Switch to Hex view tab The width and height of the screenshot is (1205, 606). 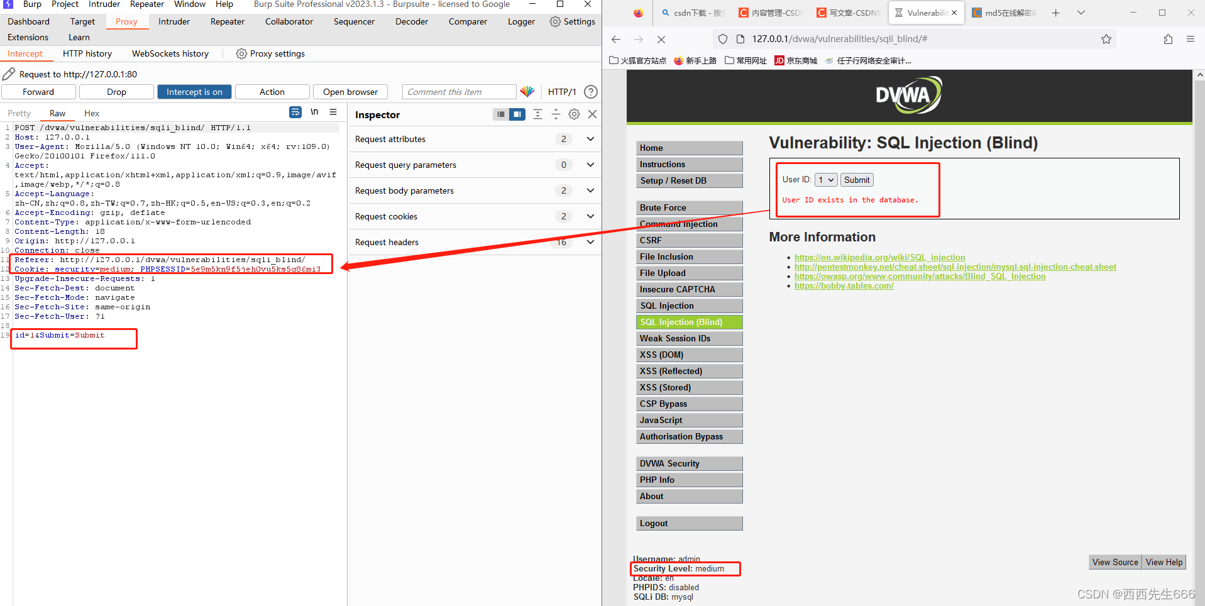tap(92, 113)
